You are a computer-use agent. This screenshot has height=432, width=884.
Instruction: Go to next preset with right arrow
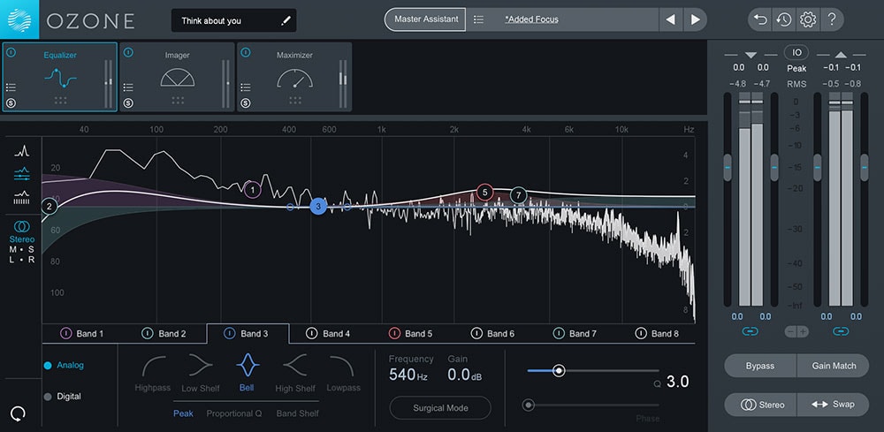[696, 19]
